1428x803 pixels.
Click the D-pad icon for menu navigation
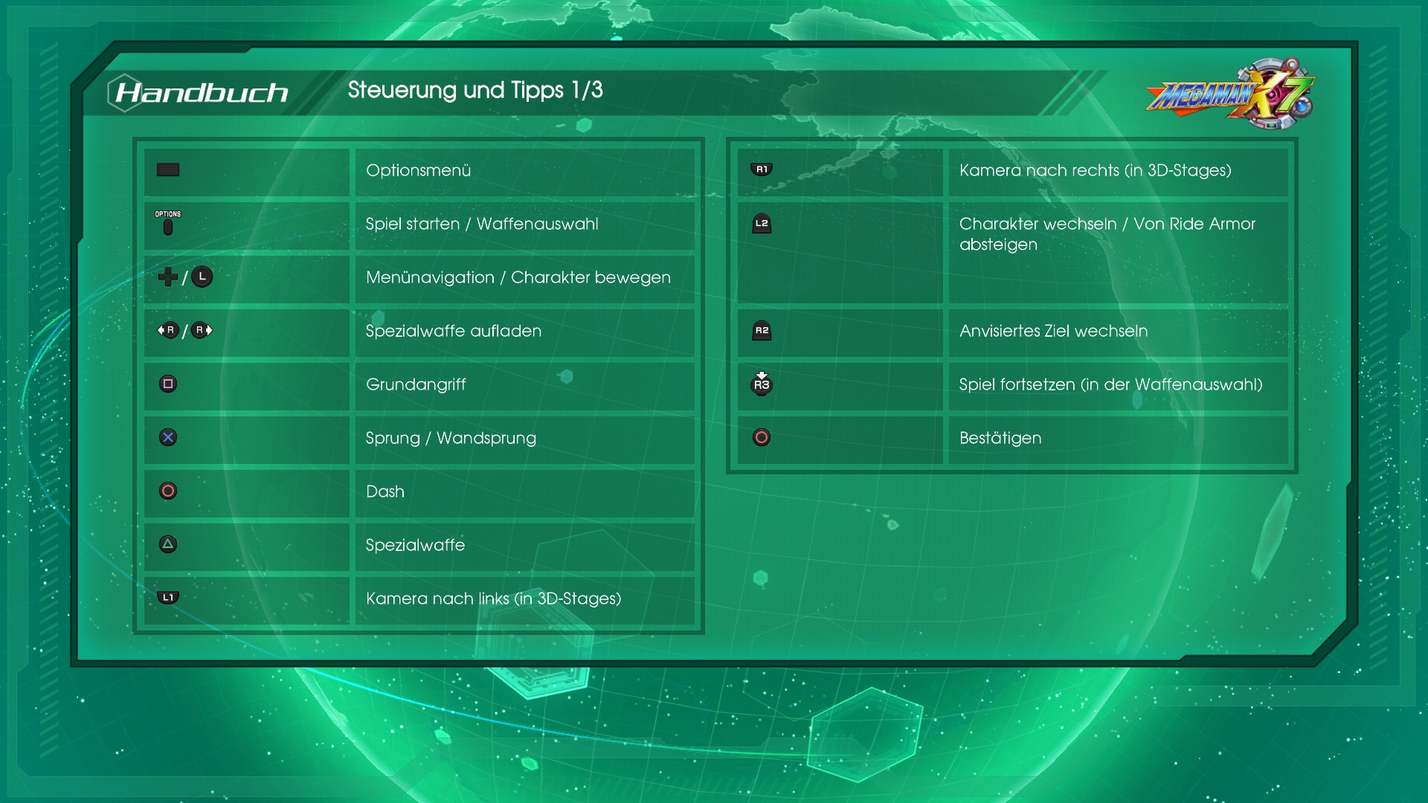[167, 277]
